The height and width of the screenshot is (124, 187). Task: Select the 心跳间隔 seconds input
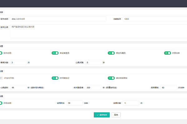[x=93, y=62]
